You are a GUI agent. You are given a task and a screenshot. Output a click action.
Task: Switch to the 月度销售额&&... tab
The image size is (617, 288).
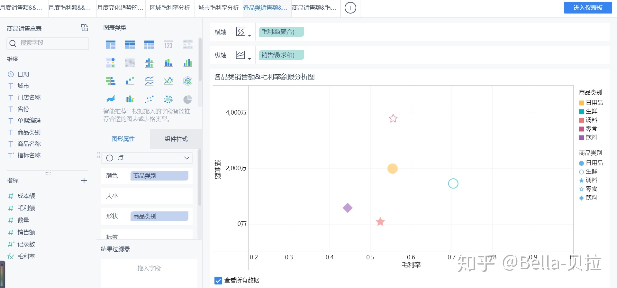21,8
